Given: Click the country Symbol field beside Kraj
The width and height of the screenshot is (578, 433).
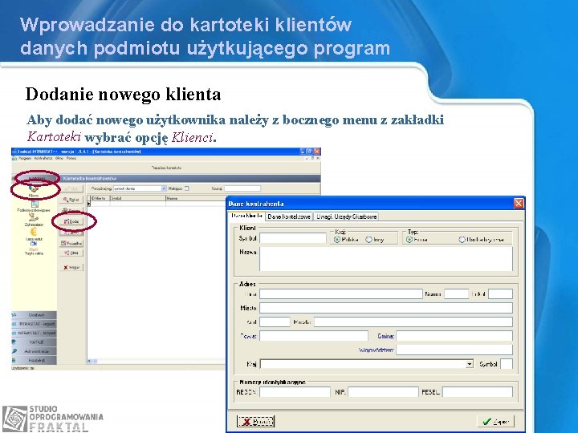Looking at the screenshot, I should [x=507, y=364].
